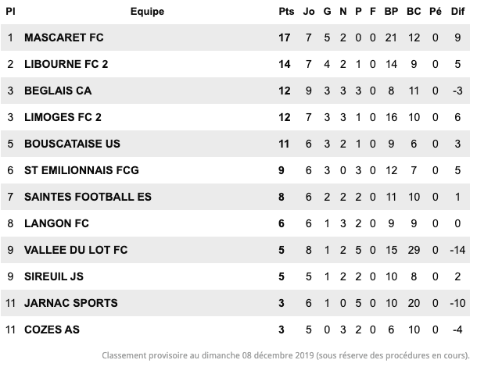This screenshot has height=367, width=477.
Task: Click the BP column header
Action: click(x=391, y=12)
